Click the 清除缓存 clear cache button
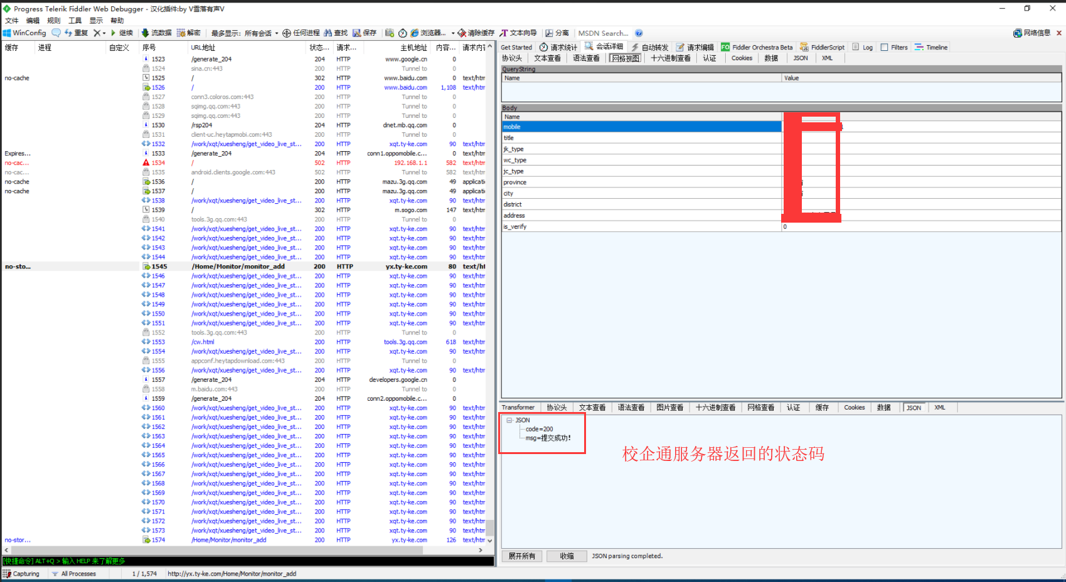1066x582 pixels. (476, 33)
